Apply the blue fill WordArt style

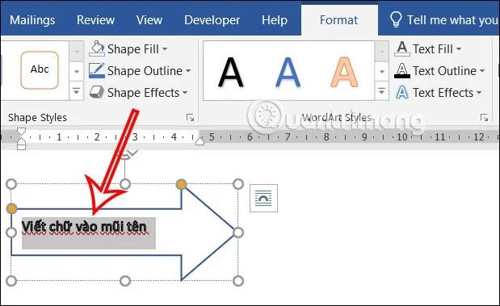[x=288, y=72]
